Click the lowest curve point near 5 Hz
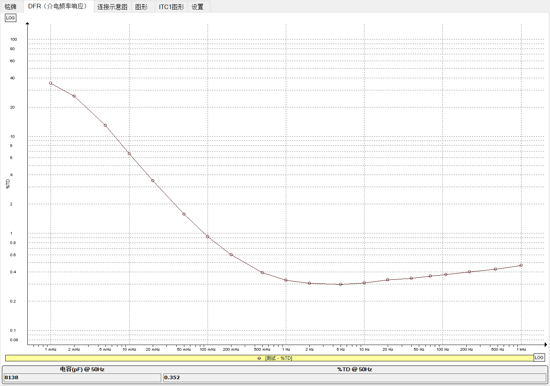 click(x=341, y=284)
